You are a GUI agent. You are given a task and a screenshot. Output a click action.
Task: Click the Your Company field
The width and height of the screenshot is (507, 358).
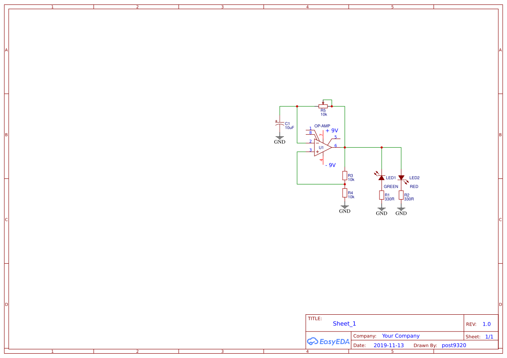coord(400,335)
